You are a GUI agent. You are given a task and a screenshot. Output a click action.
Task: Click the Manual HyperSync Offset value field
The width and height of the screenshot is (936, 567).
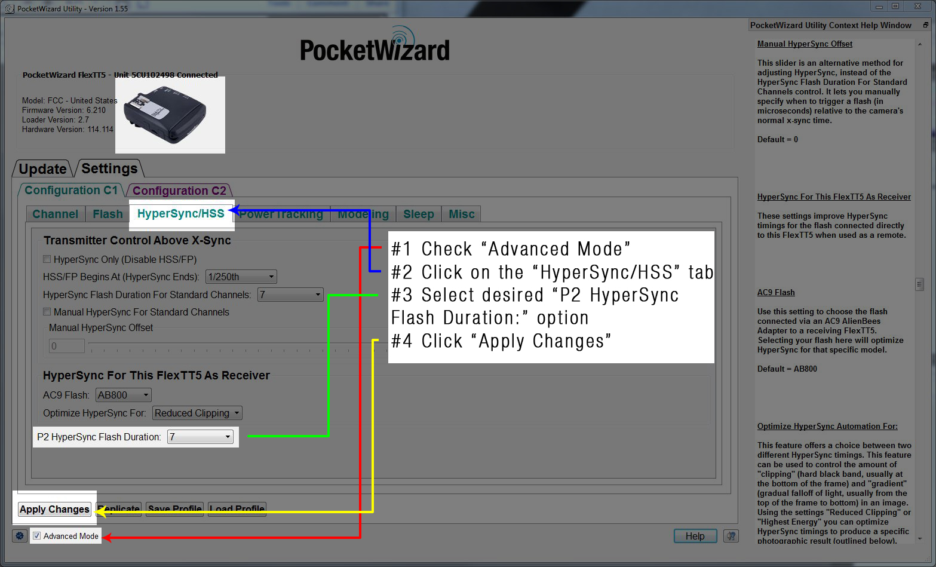point(67,346)
